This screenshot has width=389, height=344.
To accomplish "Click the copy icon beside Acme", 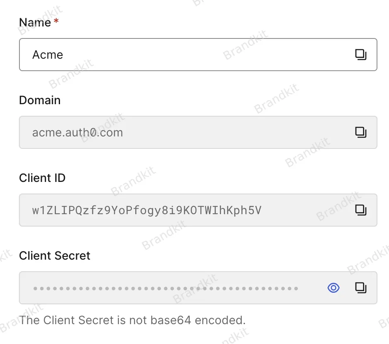I will coord(361,54).
